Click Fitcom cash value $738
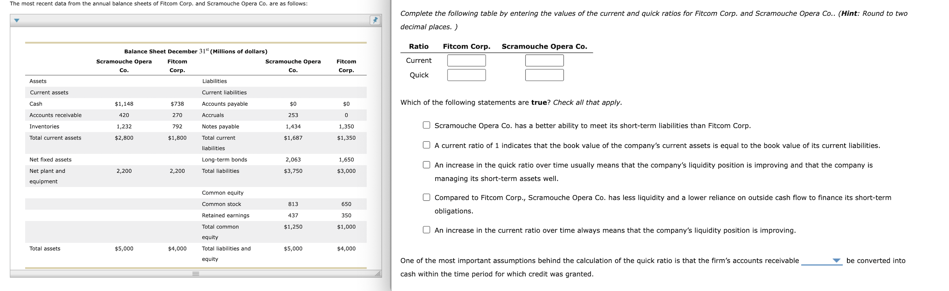Screen dimensions: 949x291 tap(177, 104)
